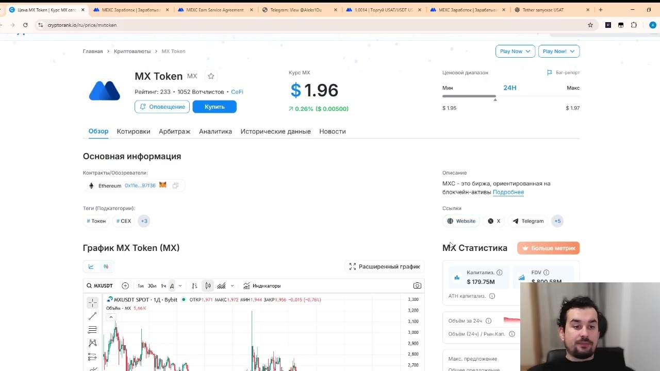660x371 pixels.
Task: Show ATH капитализ. info icon
Action: click(x=492, y=296)
